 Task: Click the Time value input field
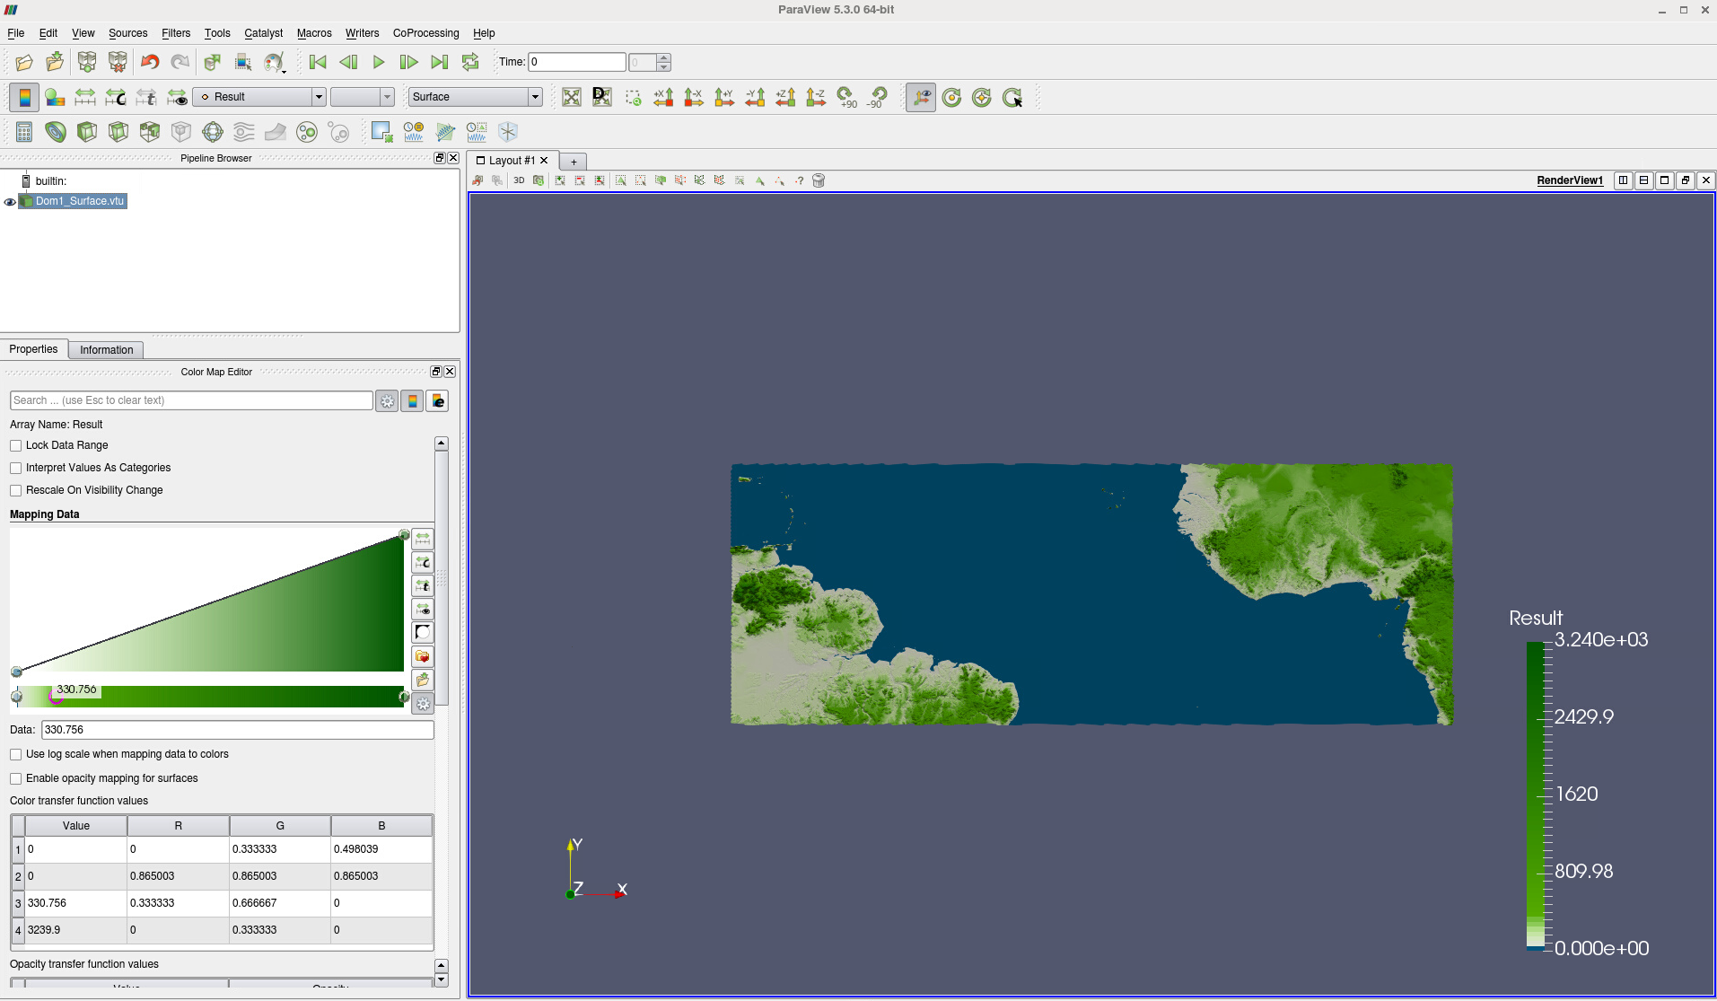click(x=577, y=62)
